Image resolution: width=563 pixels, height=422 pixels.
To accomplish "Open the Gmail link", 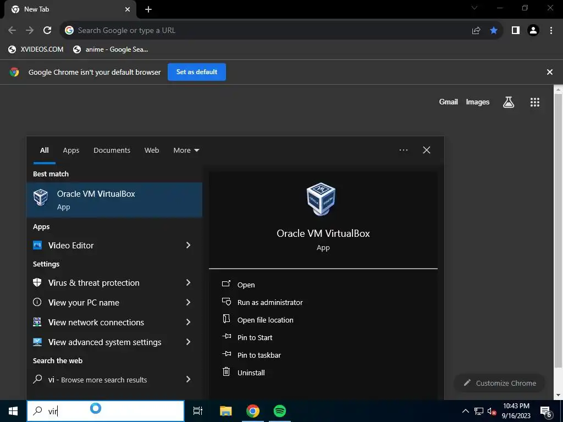I will point(449,102).
